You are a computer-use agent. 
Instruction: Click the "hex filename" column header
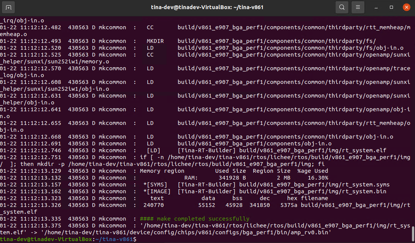click(x=307, y=198)
